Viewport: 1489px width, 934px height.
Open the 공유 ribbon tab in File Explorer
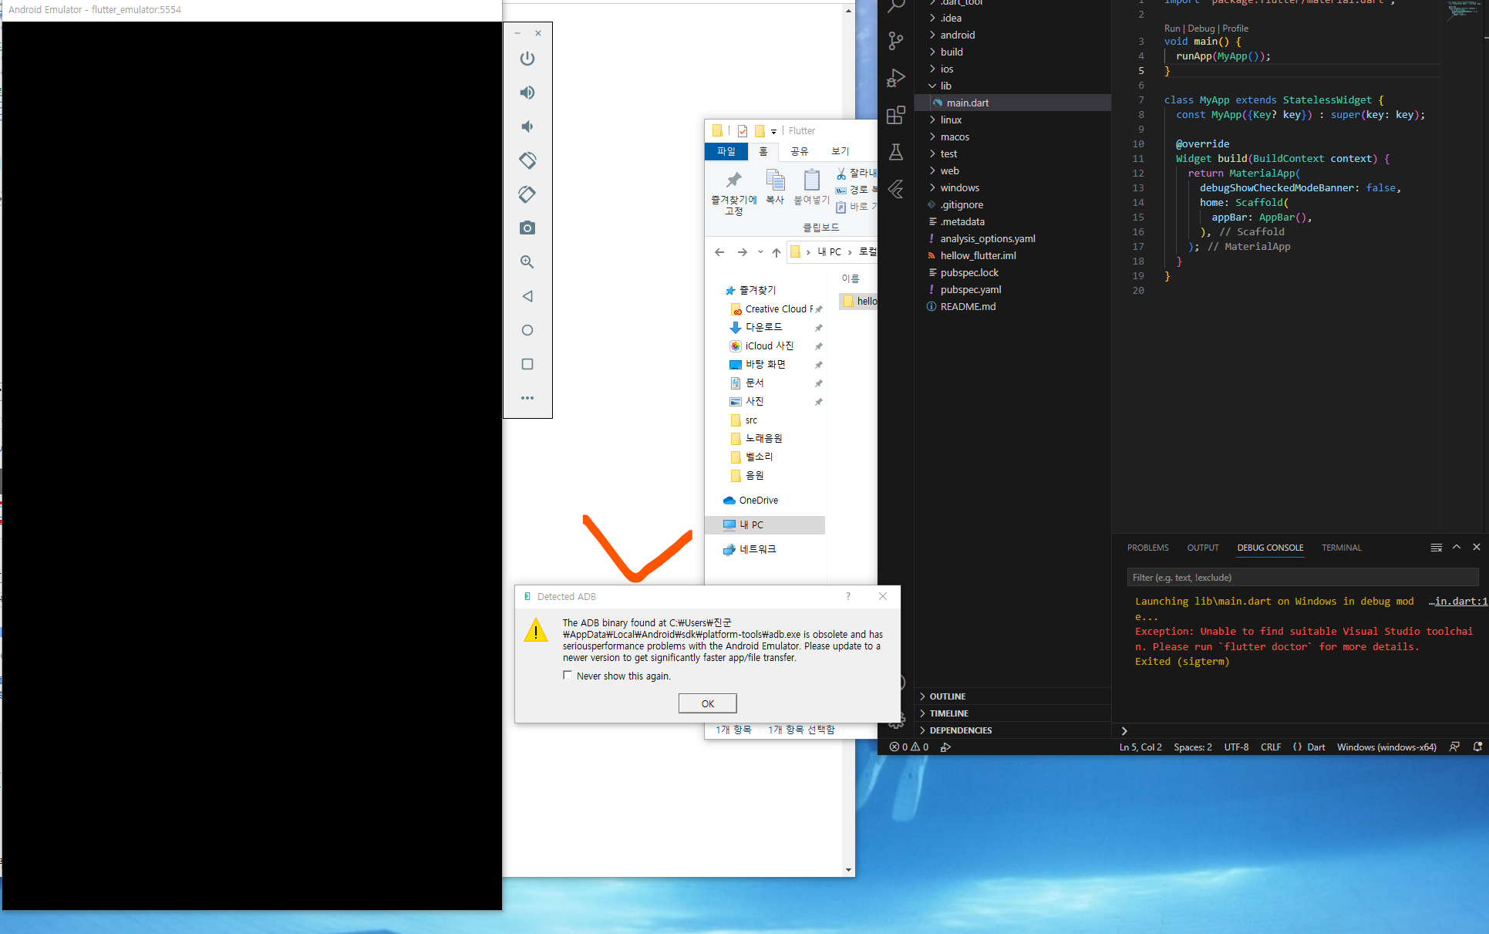click(800, 151)
